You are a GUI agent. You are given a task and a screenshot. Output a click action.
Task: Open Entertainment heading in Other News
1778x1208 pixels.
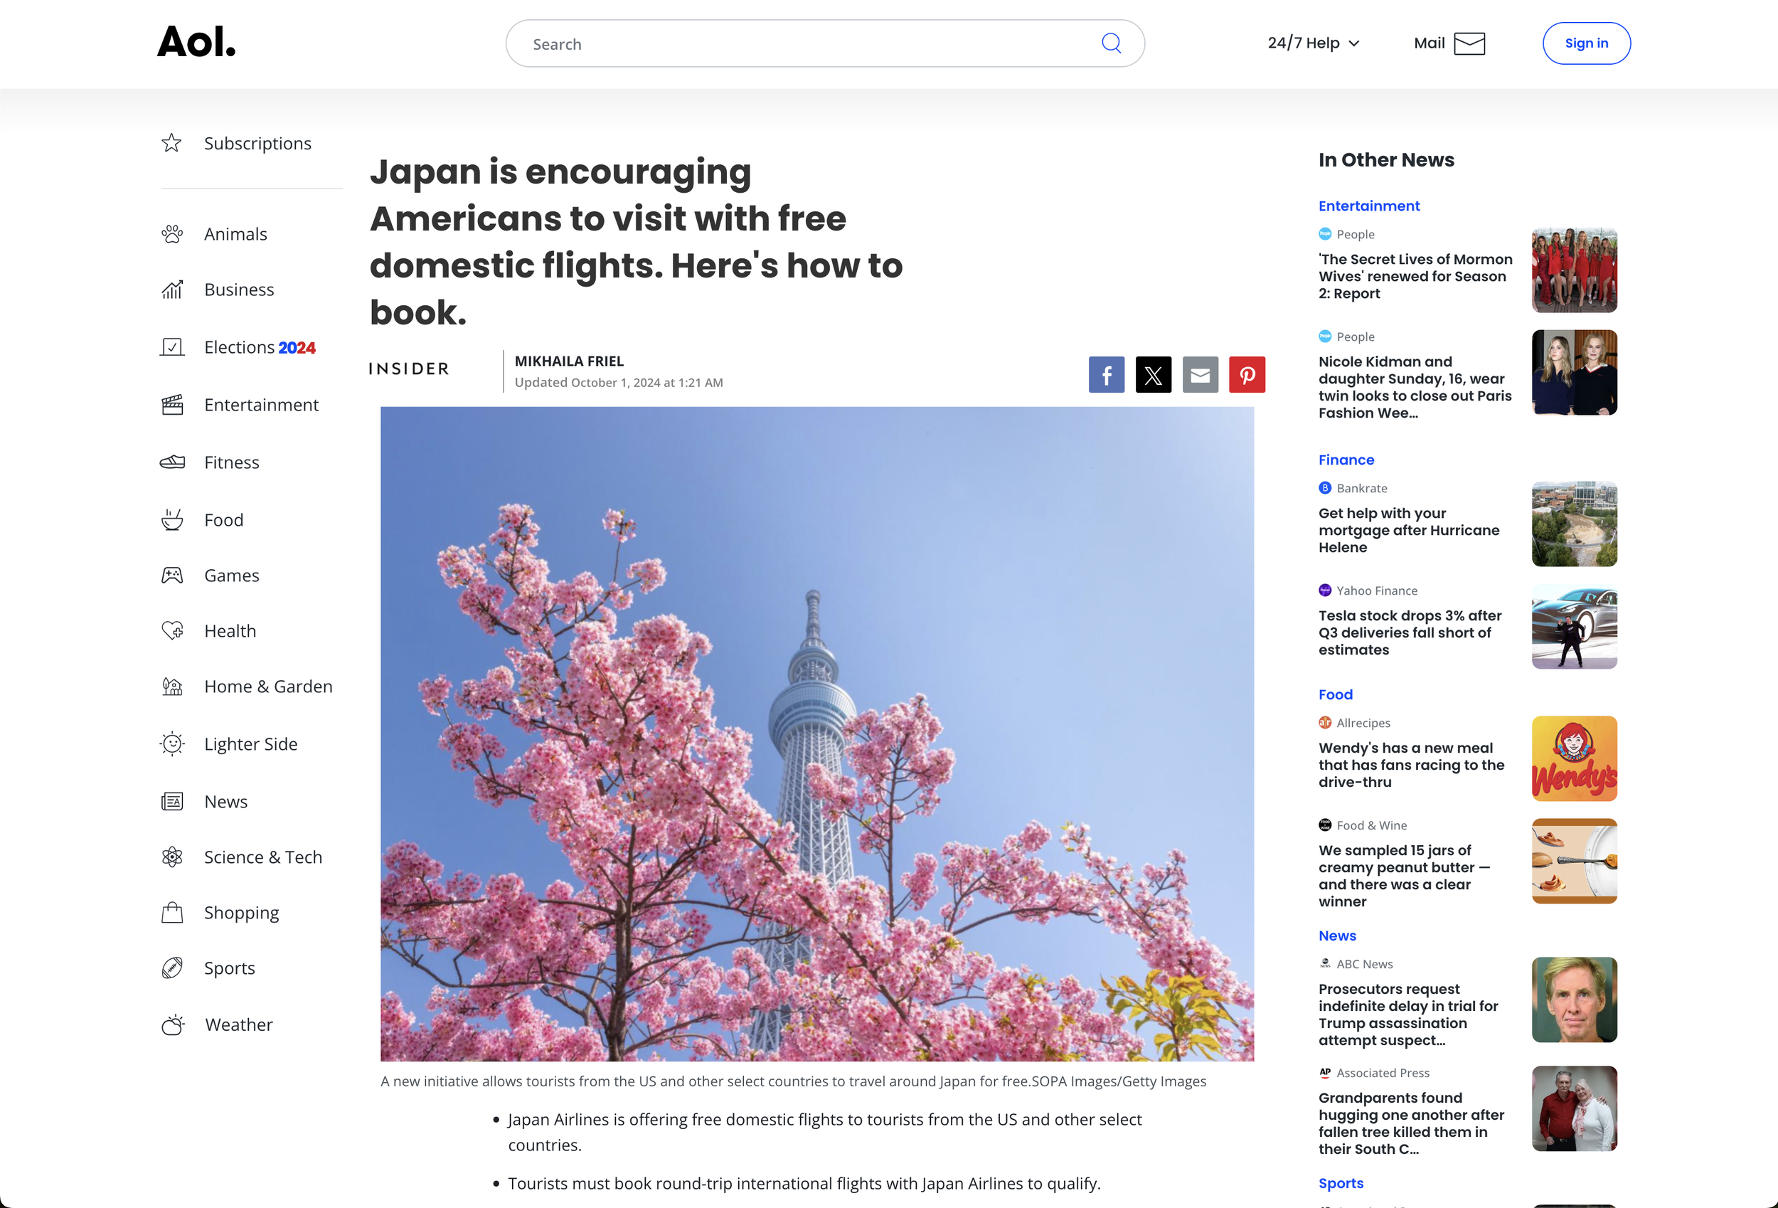pyautogui.click(x=1368, y=206)
